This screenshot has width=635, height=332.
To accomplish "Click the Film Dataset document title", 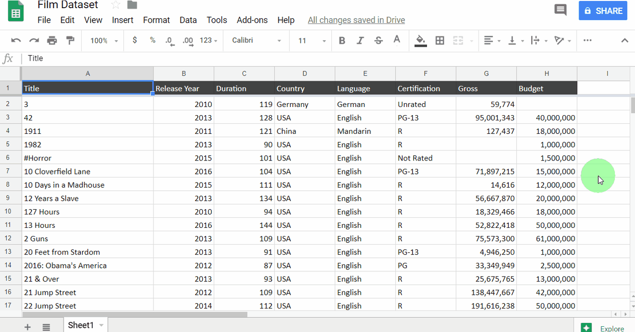I will [67, 5].
